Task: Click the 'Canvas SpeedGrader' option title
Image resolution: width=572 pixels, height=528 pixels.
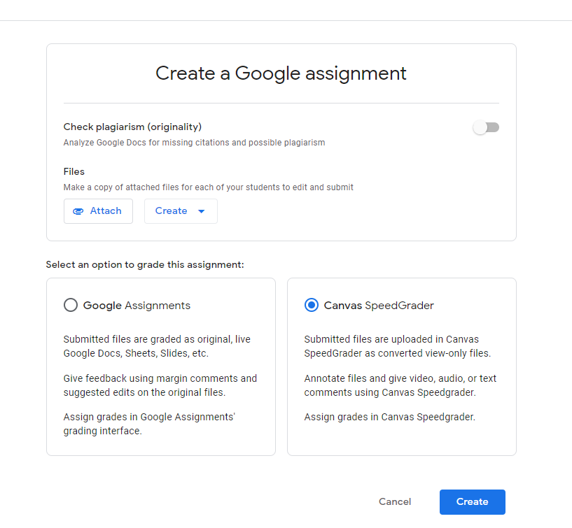Action: (x=379, y=306)
